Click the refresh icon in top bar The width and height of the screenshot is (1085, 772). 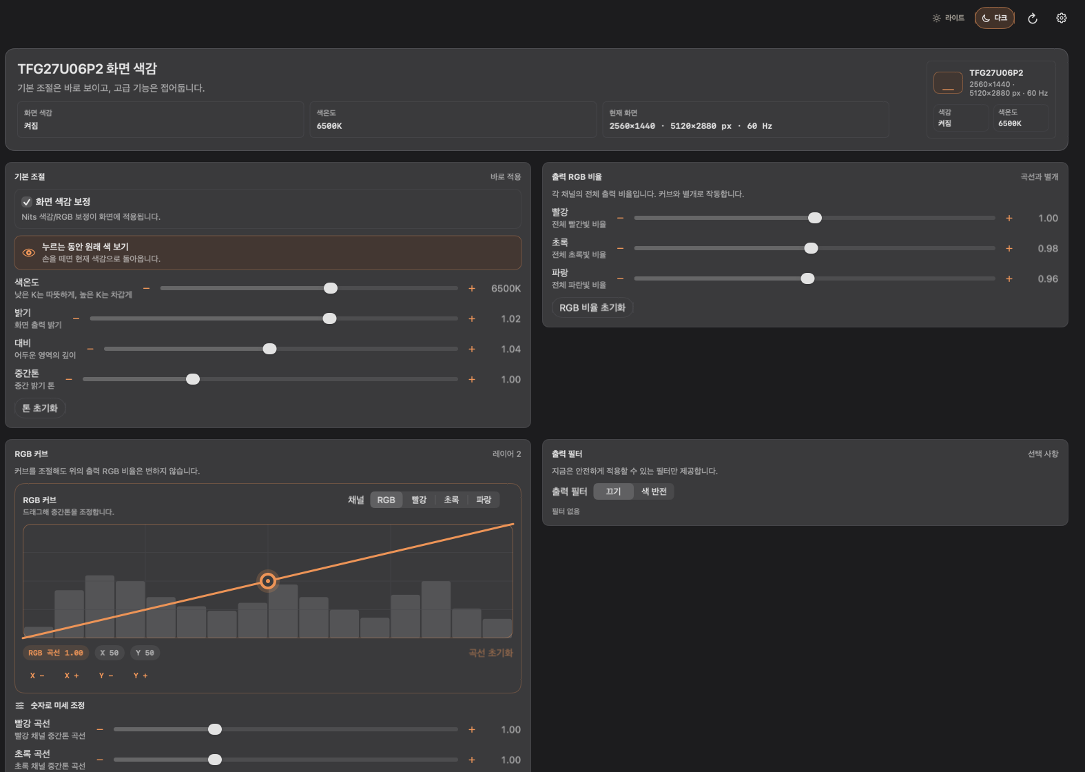pyautogui.click(x=1032, y=19)
